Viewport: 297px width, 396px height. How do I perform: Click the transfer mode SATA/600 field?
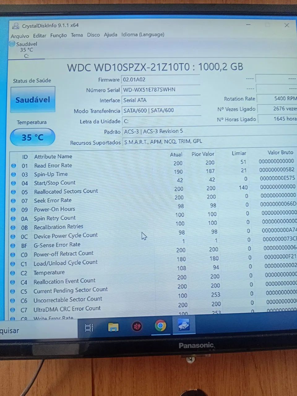pos(161,110)
